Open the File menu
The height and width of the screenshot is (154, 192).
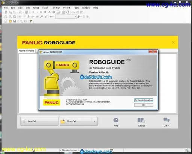(6, 8)
